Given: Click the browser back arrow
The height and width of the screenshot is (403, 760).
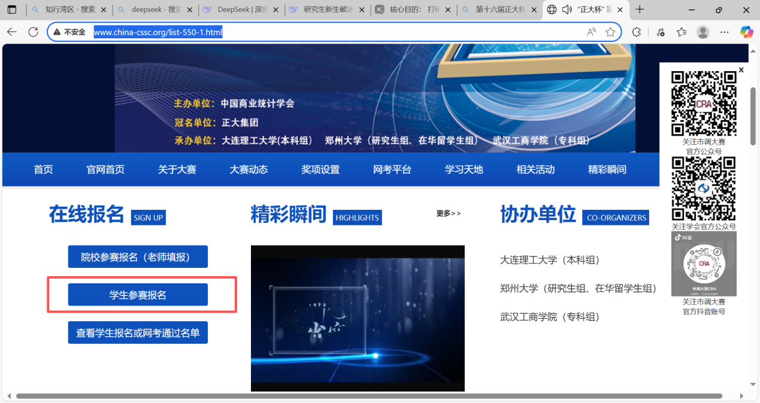Looking at the screenshot, I should [12, 32].
